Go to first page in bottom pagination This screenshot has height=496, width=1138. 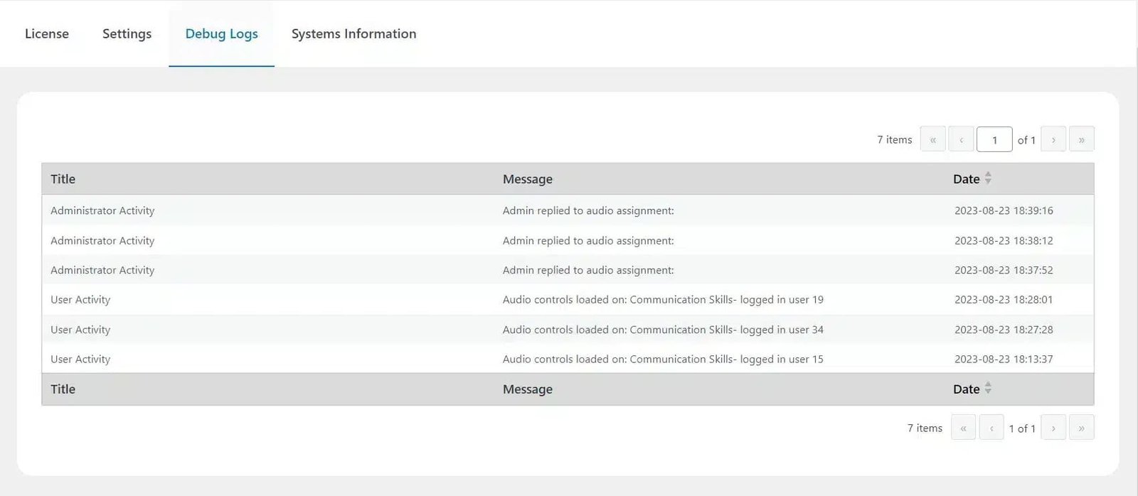tap(963, 428)
